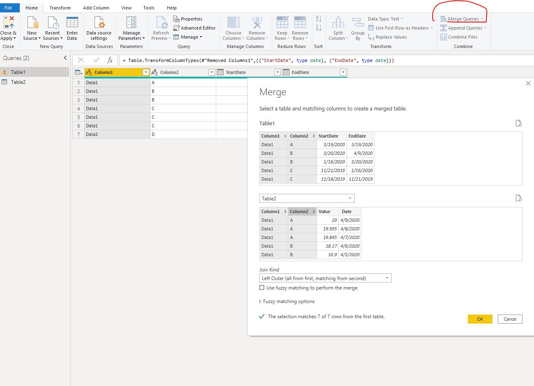Viewport: 534px width, 386px height.
Task: Open the Manage query dropdown
Action: [x=188, y=37]
